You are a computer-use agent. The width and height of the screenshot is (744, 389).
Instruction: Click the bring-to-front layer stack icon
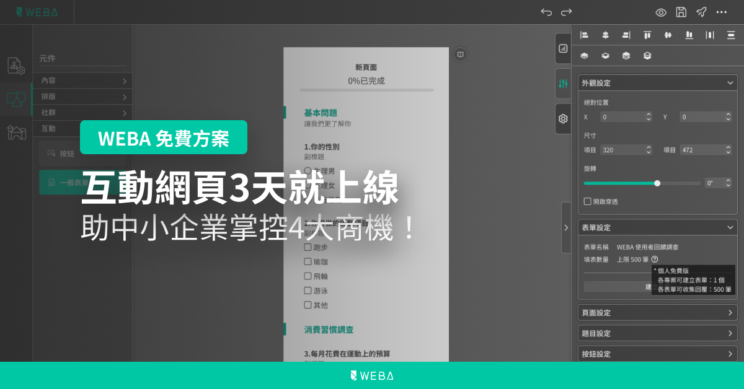pos(583,55)
